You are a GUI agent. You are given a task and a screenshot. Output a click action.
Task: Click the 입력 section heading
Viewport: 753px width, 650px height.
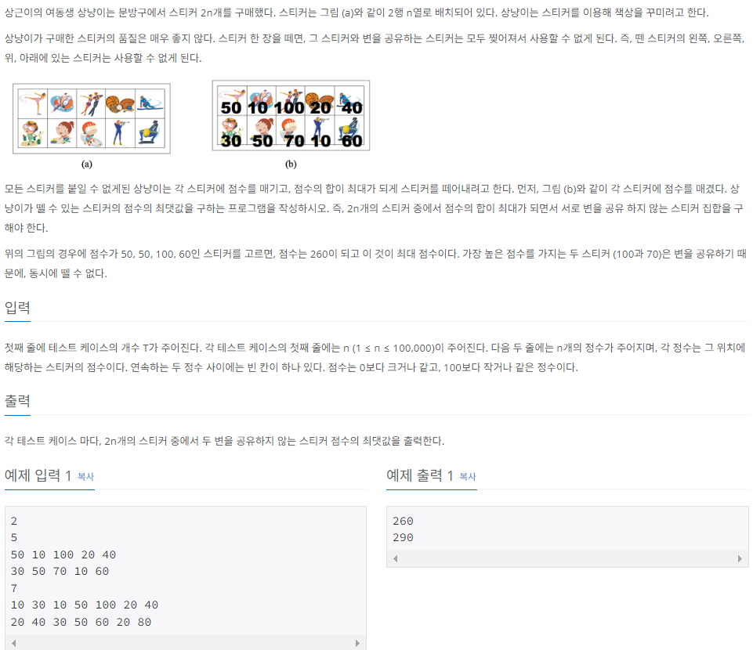click(x=17, y=307)
